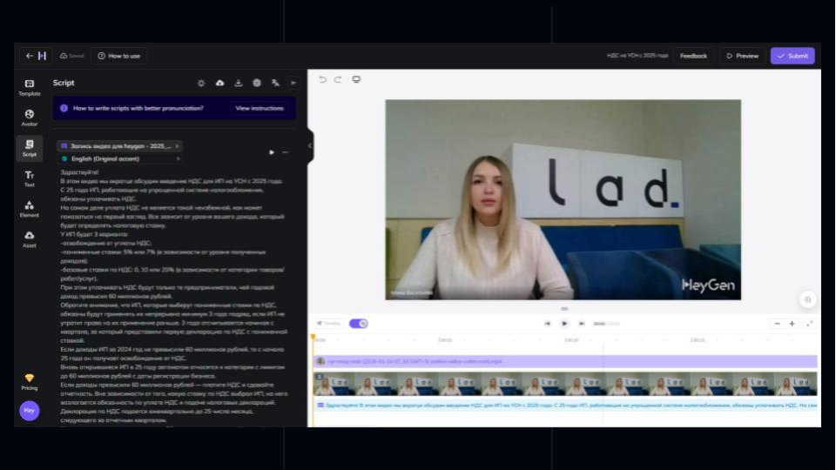This screenshot has width=836, height=470.
Task: Collapse the left panel with side handle
Action: point(310,145)
